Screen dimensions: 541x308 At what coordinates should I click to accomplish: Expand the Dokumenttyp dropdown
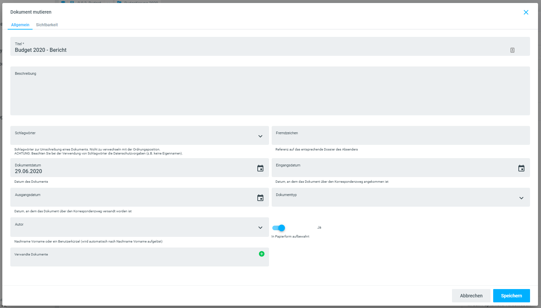521,198
